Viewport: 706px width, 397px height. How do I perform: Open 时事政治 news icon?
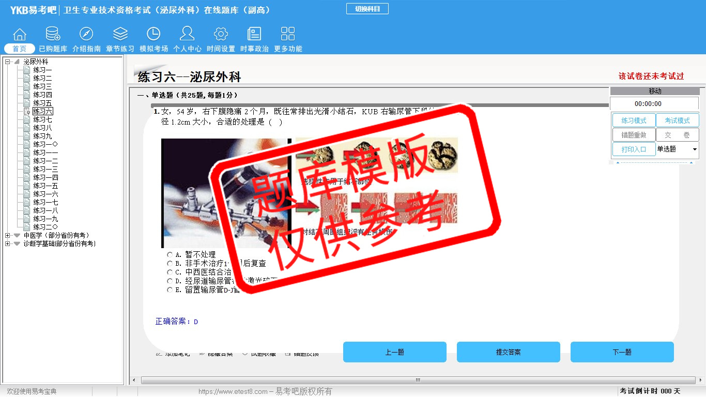tap(254, 35)
